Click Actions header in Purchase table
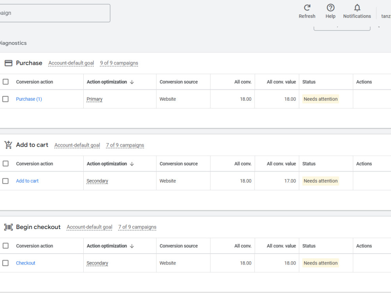Image resolution: width=391 pixels, height=293 pixels. (364, 82)
